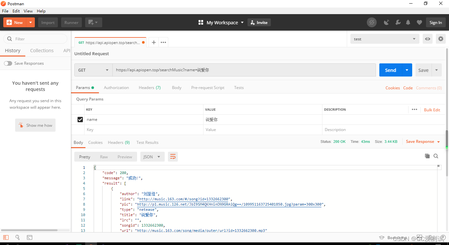Image resolution: width=449 pixels, height=245 pixels.
Task: Open the Save dropdown arrow
Action: click(x=437, y=70)
